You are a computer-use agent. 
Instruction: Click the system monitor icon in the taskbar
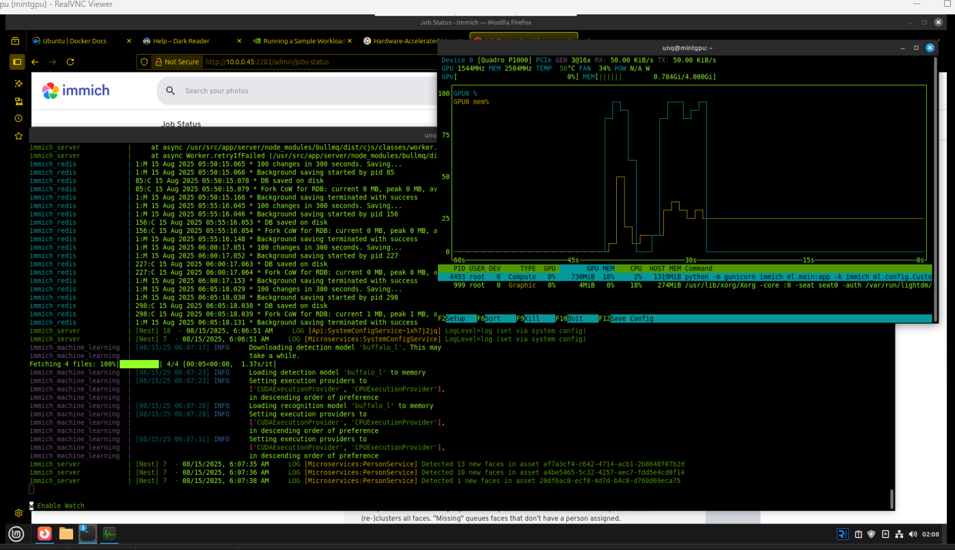[109, 534]
